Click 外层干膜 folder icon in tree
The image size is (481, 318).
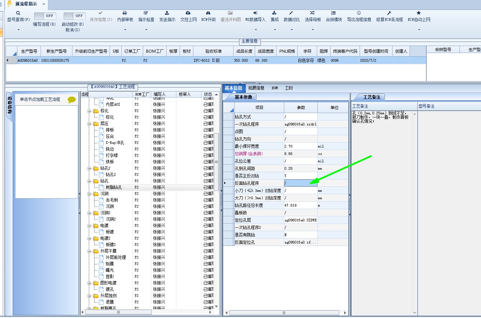[x=96, y=251]
